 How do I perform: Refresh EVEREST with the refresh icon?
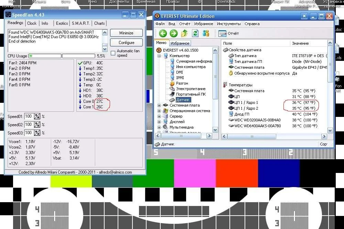[195, 33]
